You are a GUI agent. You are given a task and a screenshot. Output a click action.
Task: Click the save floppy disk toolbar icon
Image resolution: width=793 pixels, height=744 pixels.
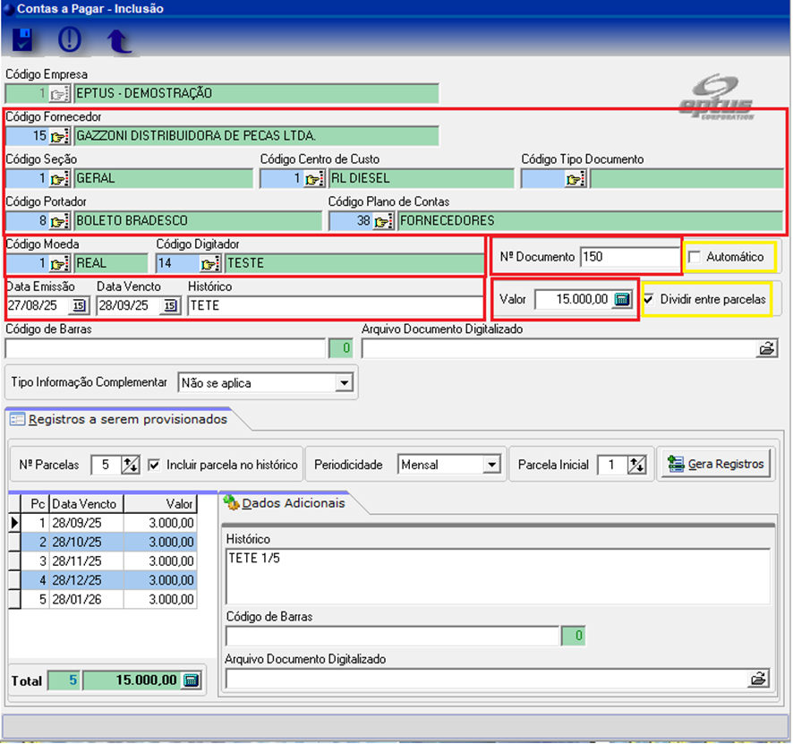pyautogui.click(x=23, y=40)
